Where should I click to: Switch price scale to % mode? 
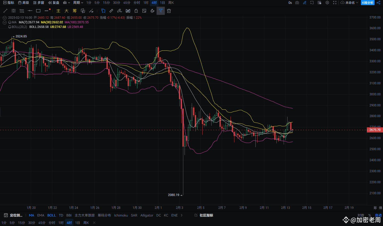click(x=370, y=215)
